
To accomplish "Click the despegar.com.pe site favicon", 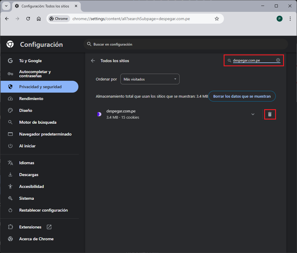I will [x=99, y=114].
